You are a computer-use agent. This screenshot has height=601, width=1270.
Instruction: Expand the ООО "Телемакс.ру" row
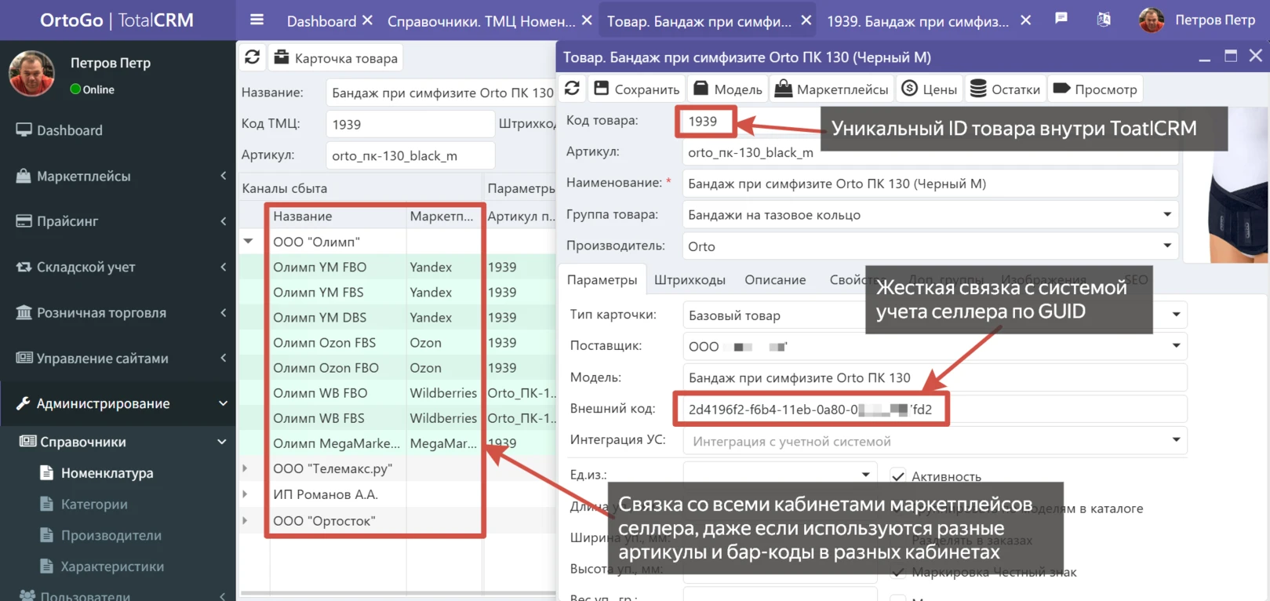pos(246,468)
